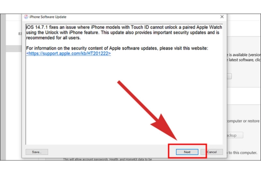This screenshot has height=174, width=261.
Task: Cancel the software update dialog
Action: (212, 152)
